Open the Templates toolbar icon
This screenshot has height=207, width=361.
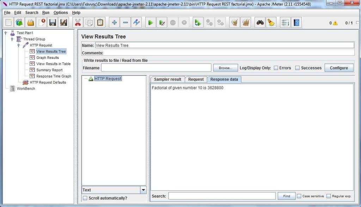(19, 23)
